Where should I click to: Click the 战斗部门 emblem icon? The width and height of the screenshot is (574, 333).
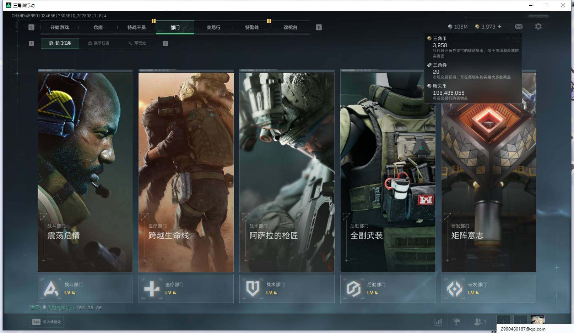(51, 289)
